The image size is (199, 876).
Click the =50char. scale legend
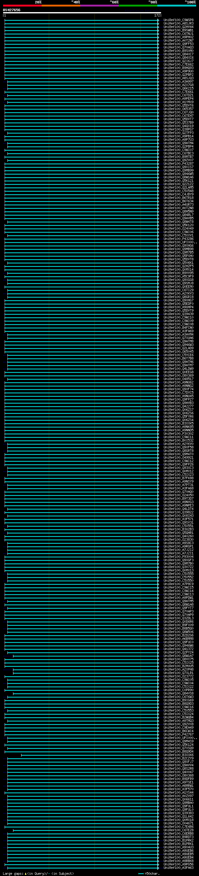click(x=149, y=873)
